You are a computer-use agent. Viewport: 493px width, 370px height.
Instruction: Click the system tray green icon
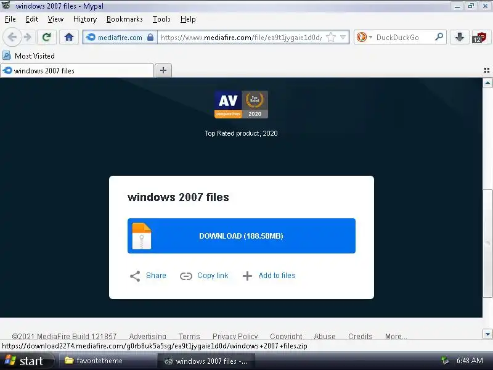(445, 361)
